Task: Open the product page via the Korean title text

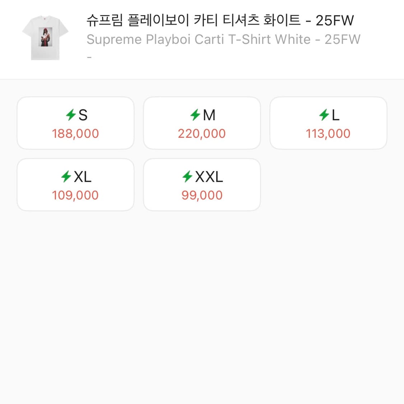Action: click(220, 20)
